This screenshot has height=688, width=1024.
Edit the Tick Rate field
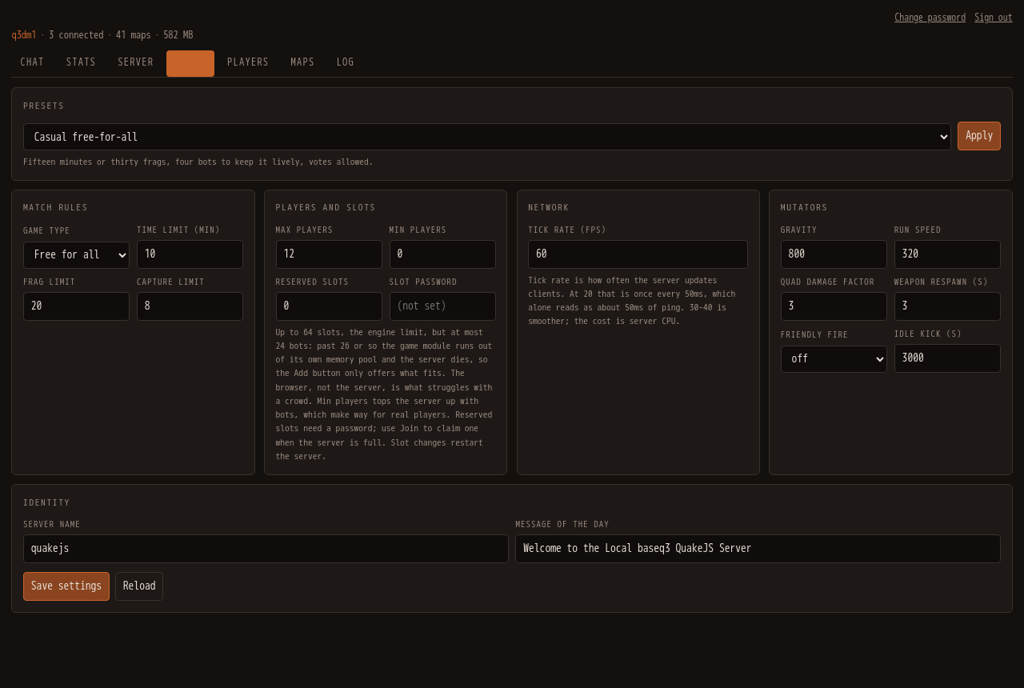point(638,254)
